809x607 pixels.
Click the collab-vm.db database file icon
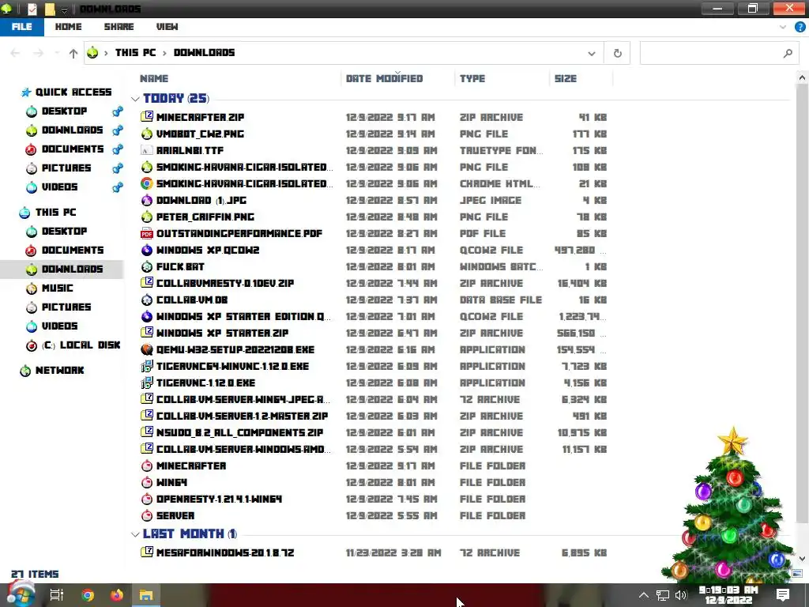(x=147, y=300)
